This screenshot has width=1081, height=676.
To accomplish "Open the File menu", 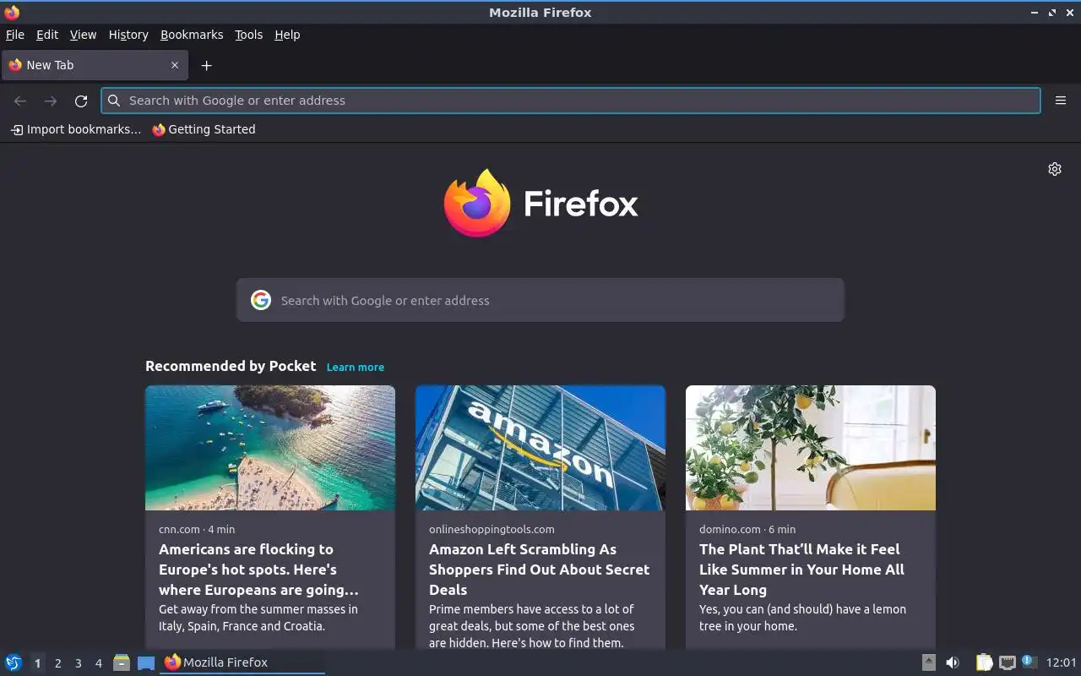I will 15,35.
